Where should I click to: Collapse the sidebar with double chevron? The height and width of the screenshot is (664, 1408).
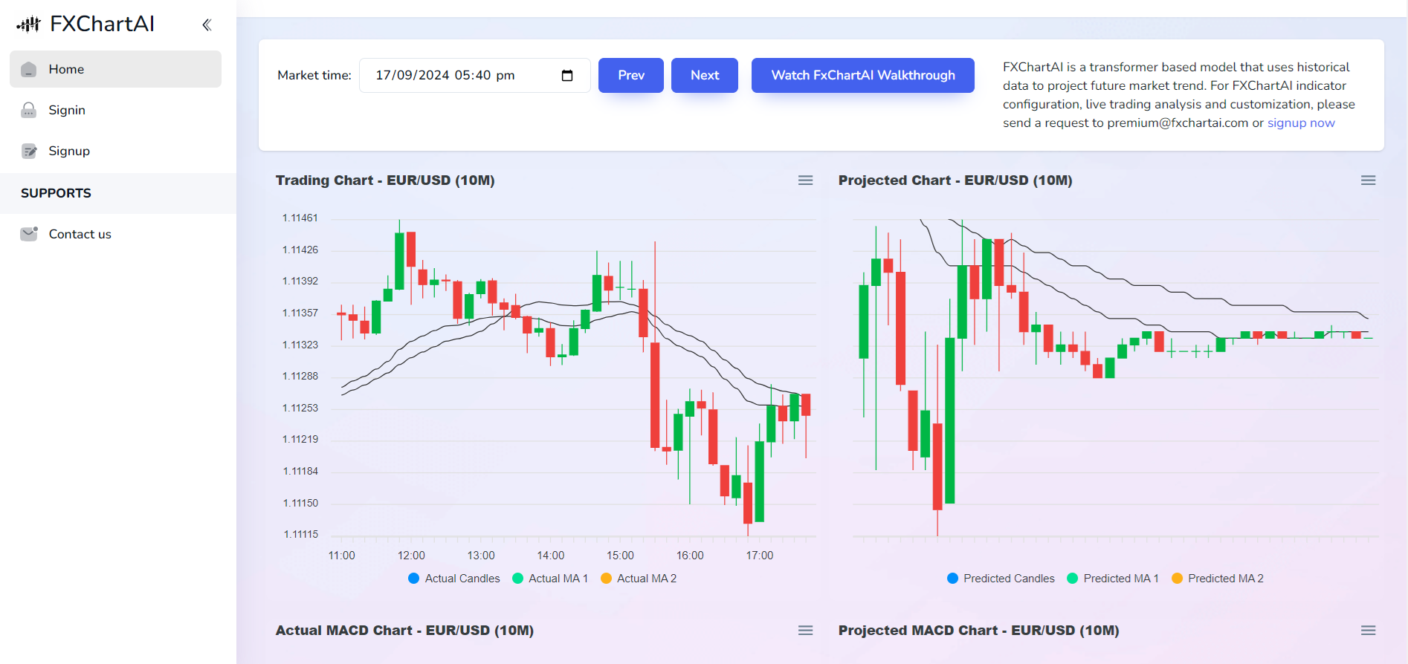pos(207,25)
